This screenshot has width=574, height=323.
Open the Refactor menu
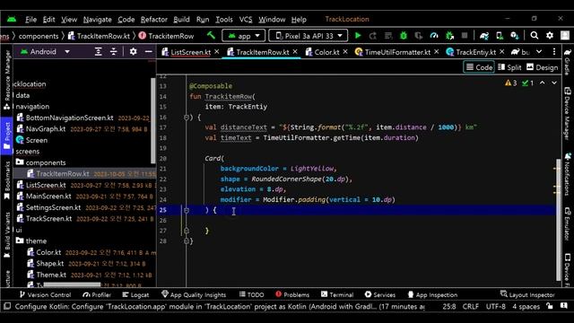153,20
